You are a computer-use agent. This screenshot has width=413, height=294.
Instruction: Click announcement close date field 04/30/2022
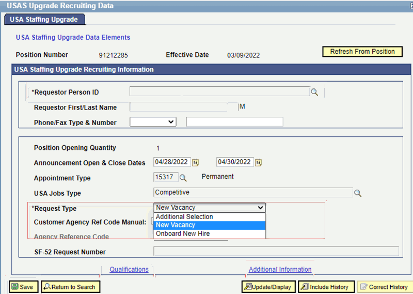(x=235, y=162)
